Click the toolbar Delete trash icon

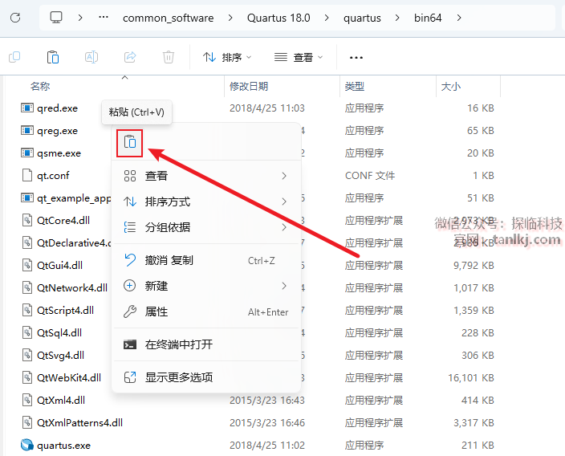[x=169, y=57]
